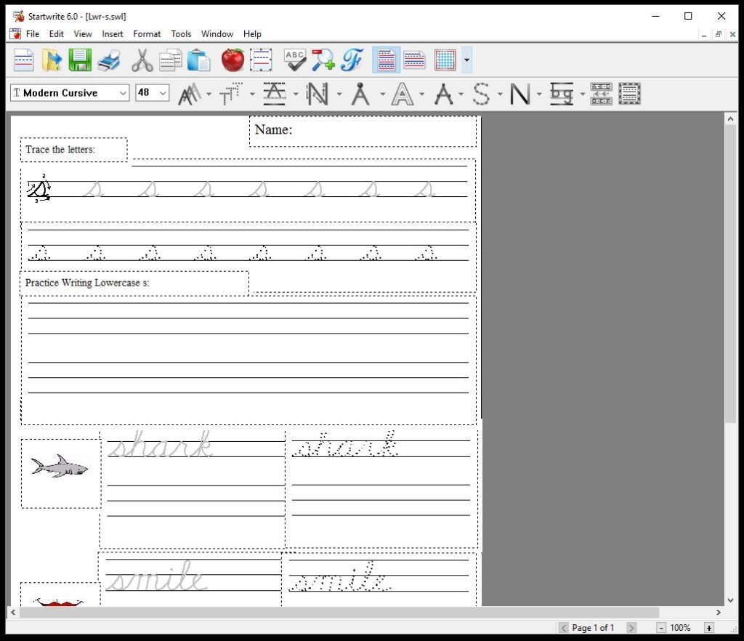This screenshot has width=744, height=641.
Task: Click the vertical scrollbar down arrow
Action: (x=730, y=601)
